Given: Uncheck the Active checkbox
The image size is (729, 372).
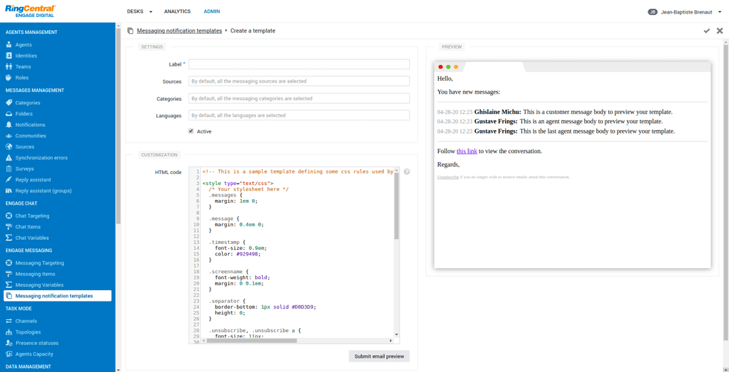Looking at the screenshot, I should point(191,131).
